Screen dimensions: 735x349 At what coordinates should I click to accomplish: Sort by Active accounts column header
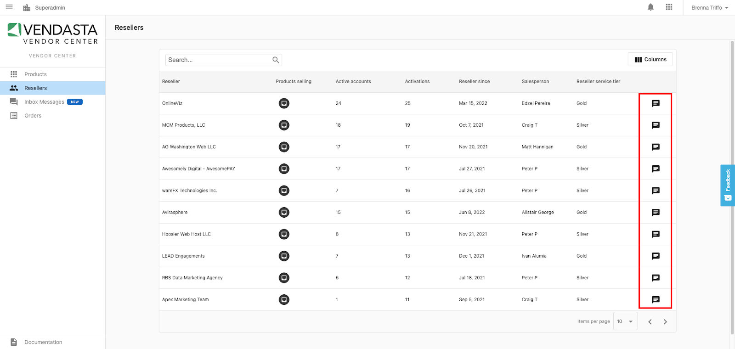(x=353, y=81)
